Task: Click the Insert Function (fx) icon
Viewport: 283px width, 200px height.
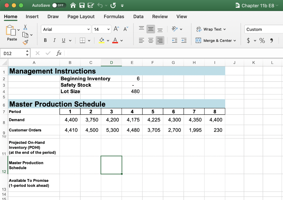Action: click(59, 53)
